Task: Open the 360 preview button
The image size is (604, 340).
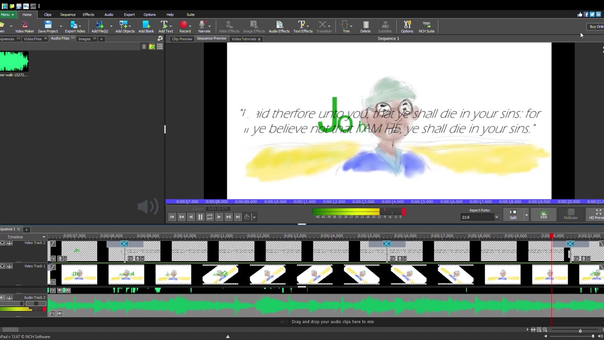Action: pyautogui.click(x=544, y=214)
